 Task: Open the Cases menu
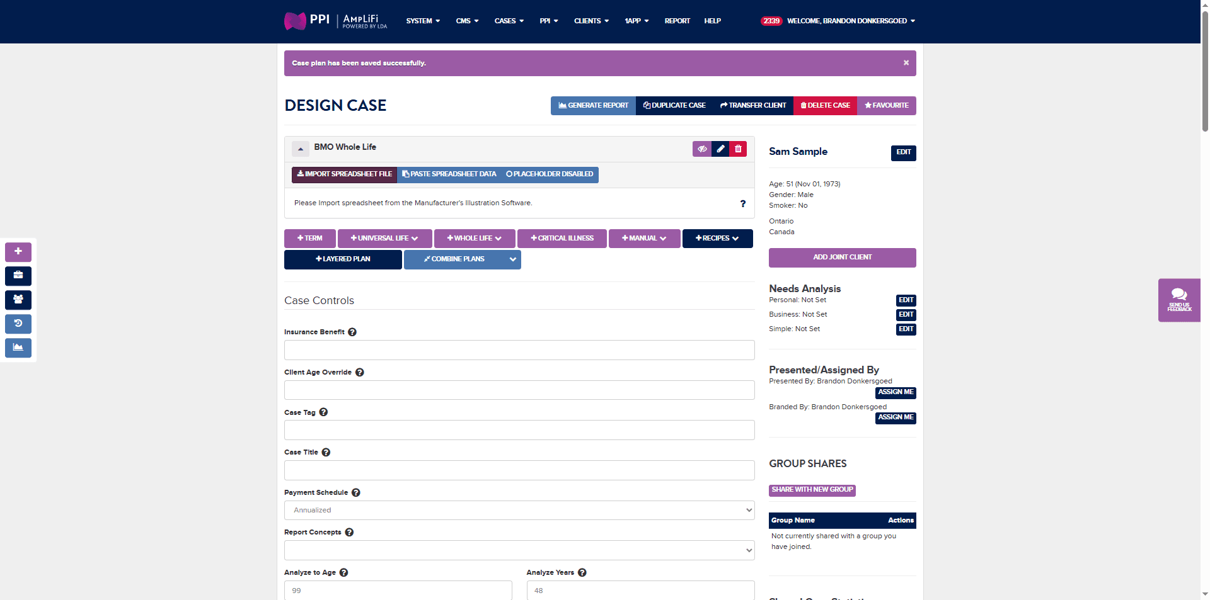pos(509,21)
